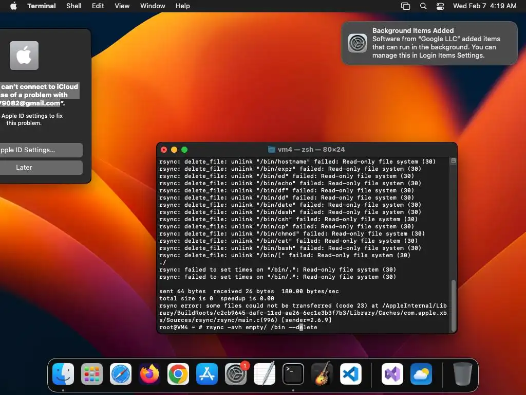This screenshot has width=526, height=395.
Task: Click the "vm4 — zsh — 80×24" window title
Action: (x=311, y=150)
